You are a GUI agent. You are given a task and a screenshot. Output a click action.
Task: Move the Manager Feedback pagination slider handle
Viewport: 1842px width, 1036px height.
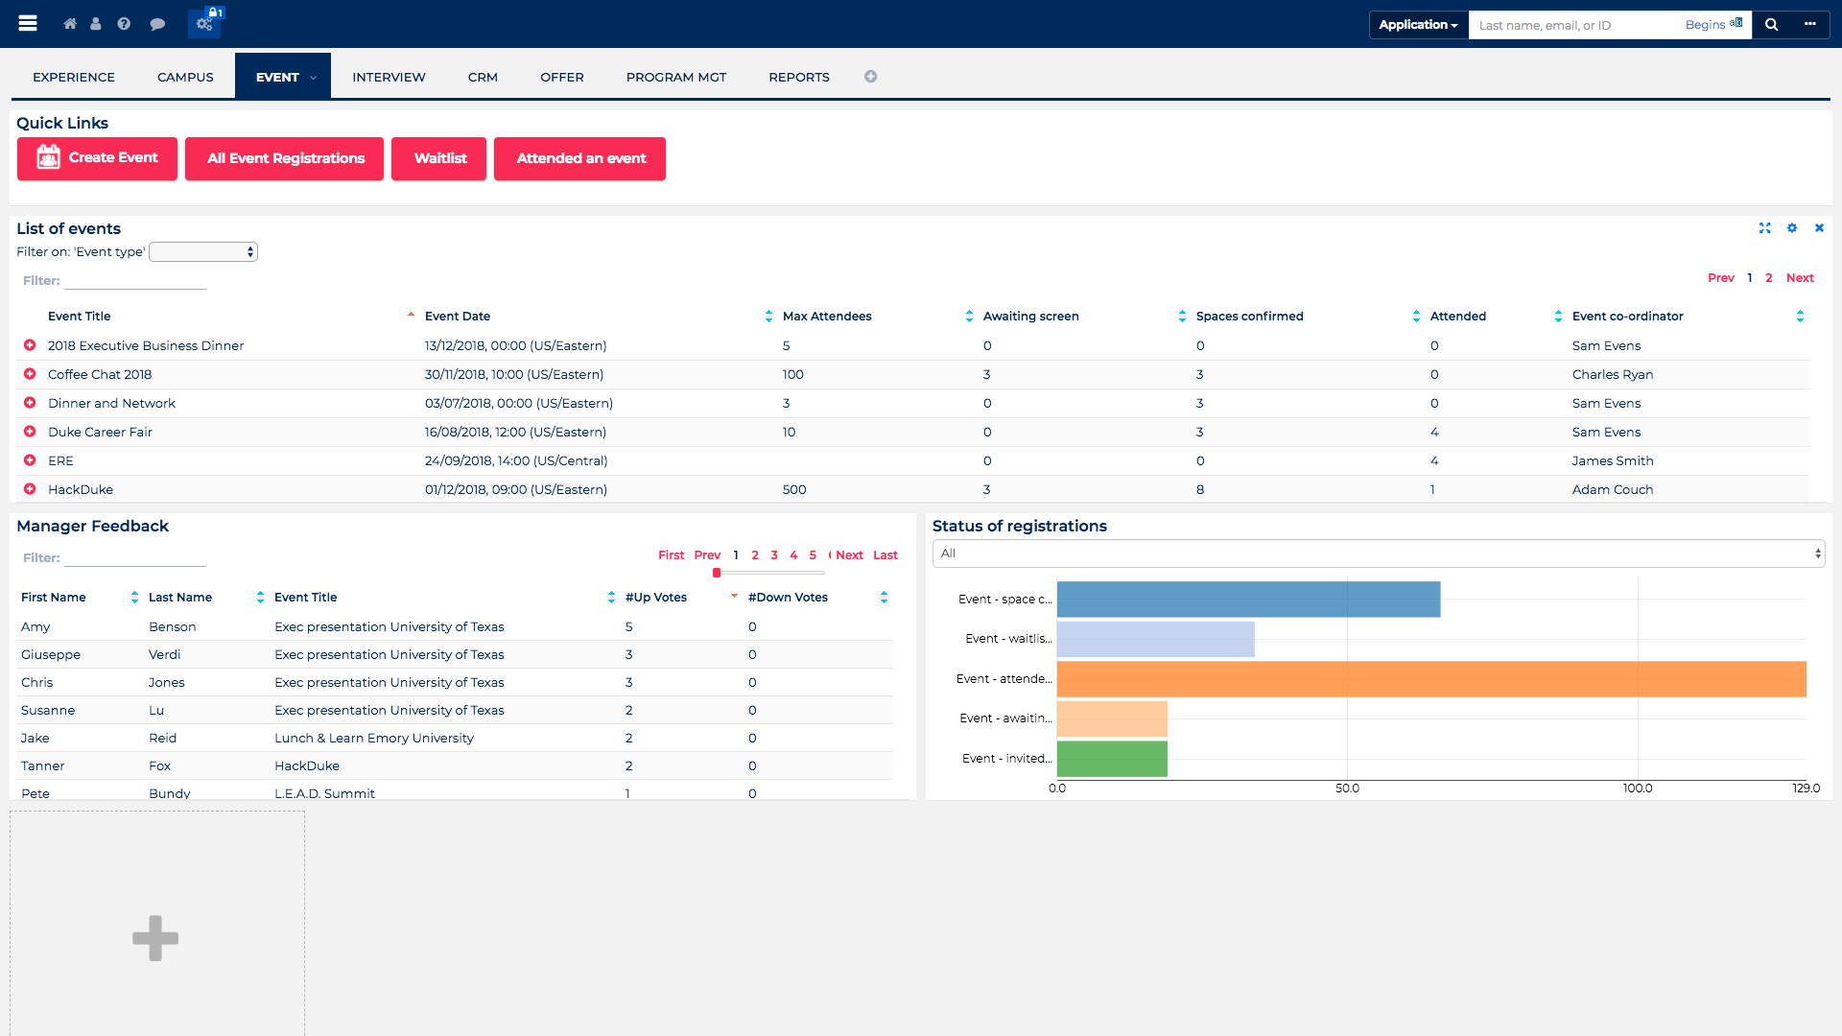pyautogui.click(x=717, y=573)
